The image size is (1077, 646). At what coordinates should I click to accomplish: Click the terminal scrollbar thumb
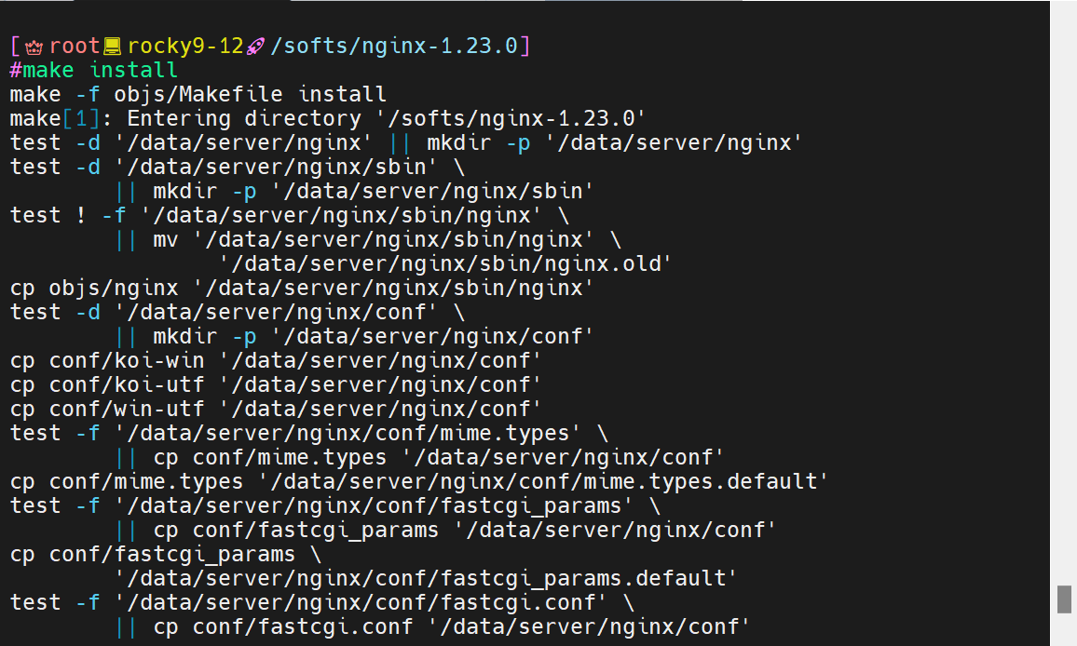click(1064, 599)
